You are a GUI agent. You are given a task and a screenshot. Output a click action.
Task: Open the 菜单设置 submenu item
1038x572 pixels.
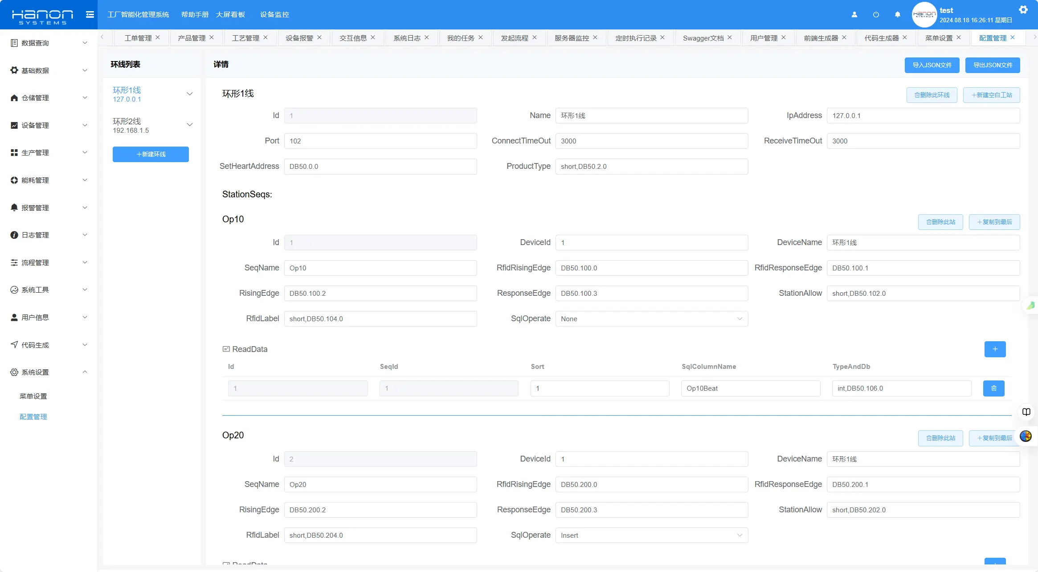33,396
